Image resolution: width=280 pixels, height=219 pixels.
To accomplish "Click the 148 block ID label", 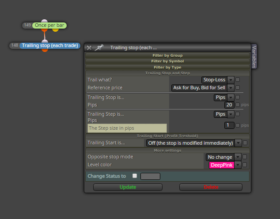I will tap(15, 45).
